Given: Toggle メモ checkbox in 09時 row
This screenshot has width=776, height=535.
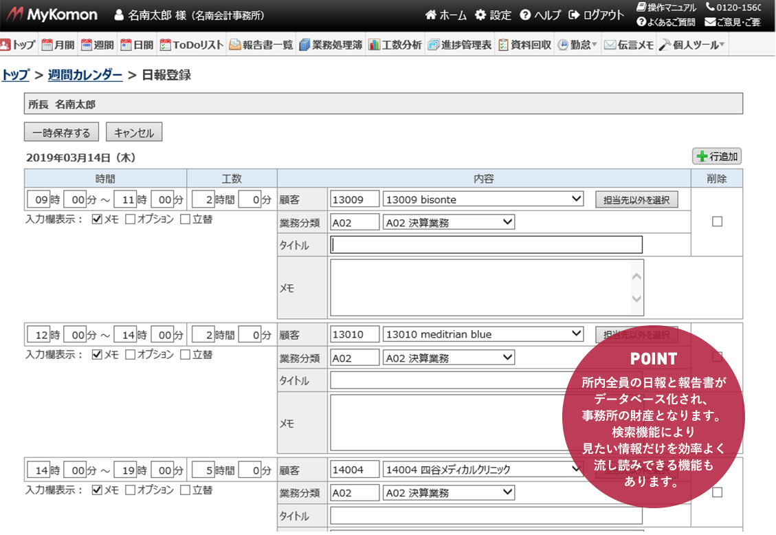Looking at the screenshot, I should (x=97, y=219).
